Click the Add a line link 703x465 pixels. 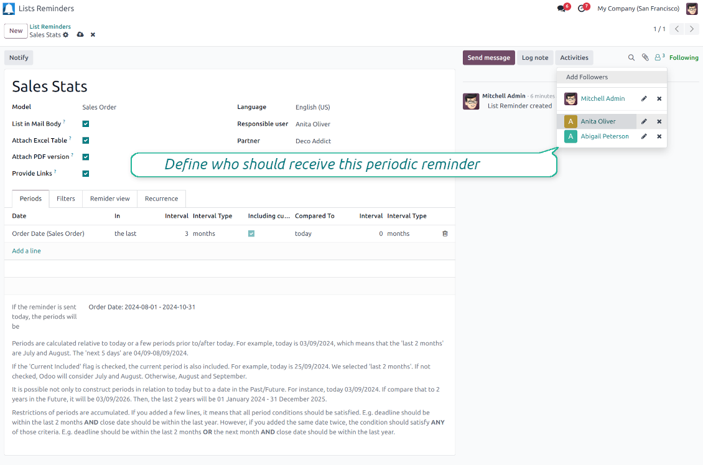click(27, 251)
